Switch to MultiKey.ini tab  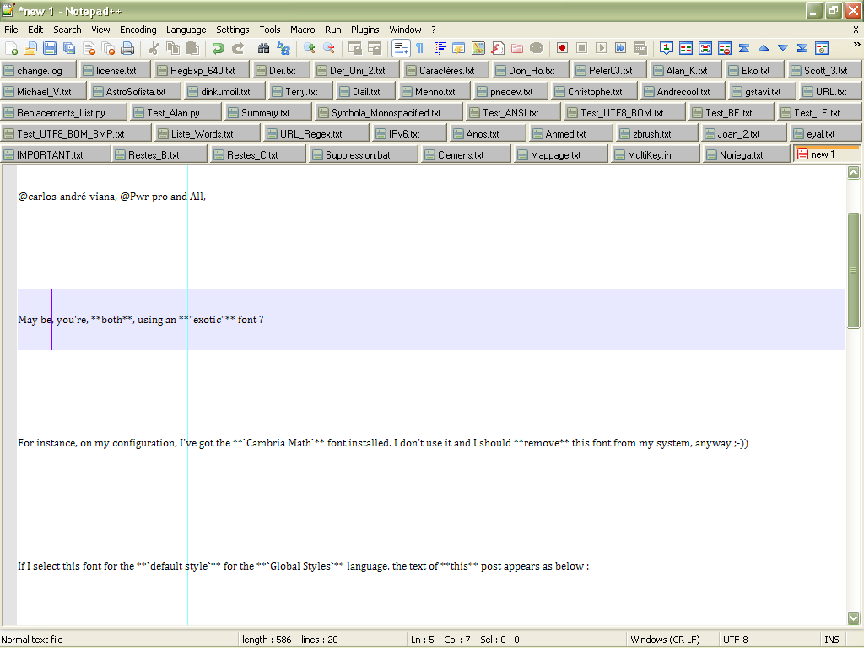tap(655, 155)
